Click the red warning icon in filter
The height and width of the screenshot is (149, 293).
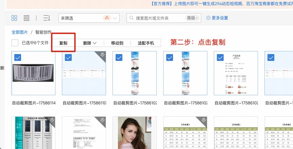coord(107,18)
